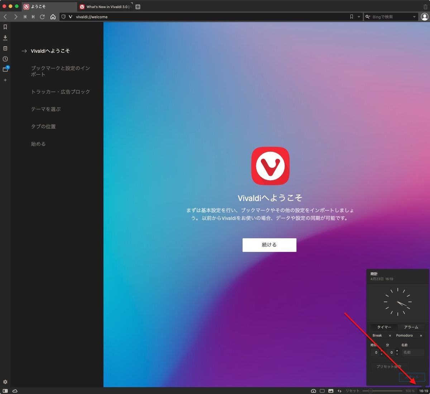Switch to the ようこそ tab
The width and height of the screenshot is (430, 394).
(49, 7)
